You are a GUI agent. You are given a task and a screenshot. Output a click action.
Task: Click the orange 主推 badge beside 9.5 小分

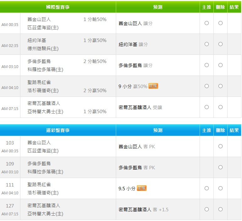coord(142,188)
